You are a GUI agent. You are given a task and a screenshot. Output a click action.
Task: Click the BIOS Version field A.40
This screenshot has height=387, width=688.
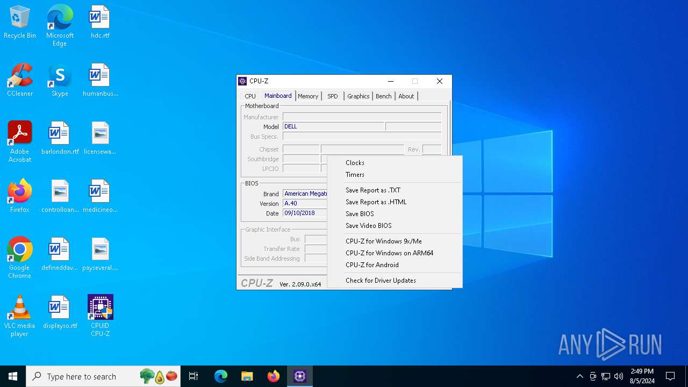[x=305, y=204]
